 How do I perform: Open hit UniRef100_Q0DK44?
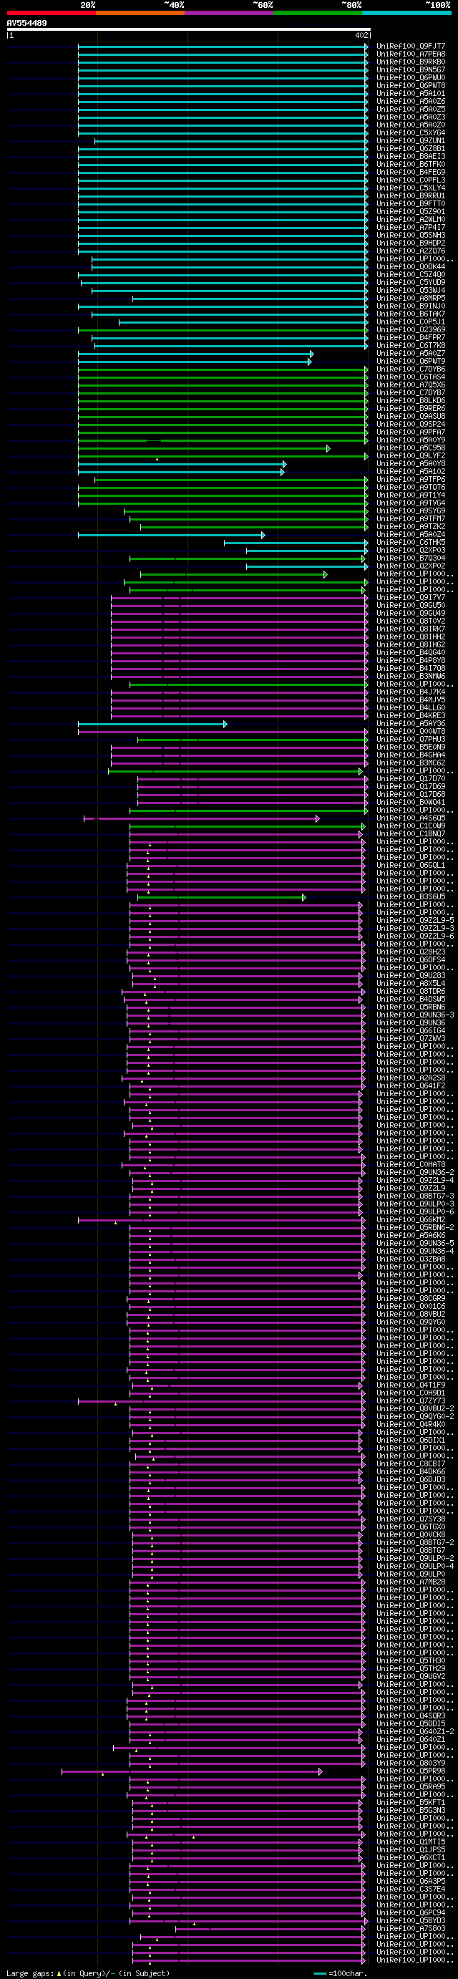coord(410,266)
